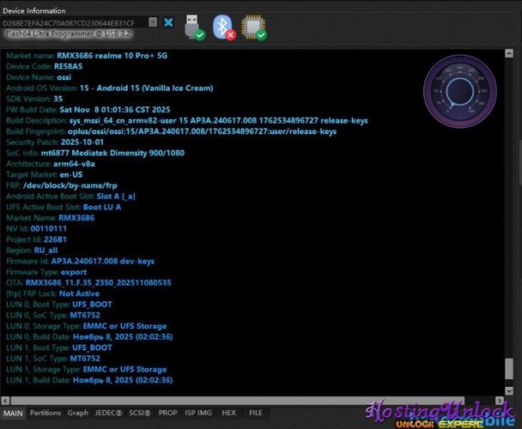Click the vertical scrollbar up arrow

click(508, 53)
